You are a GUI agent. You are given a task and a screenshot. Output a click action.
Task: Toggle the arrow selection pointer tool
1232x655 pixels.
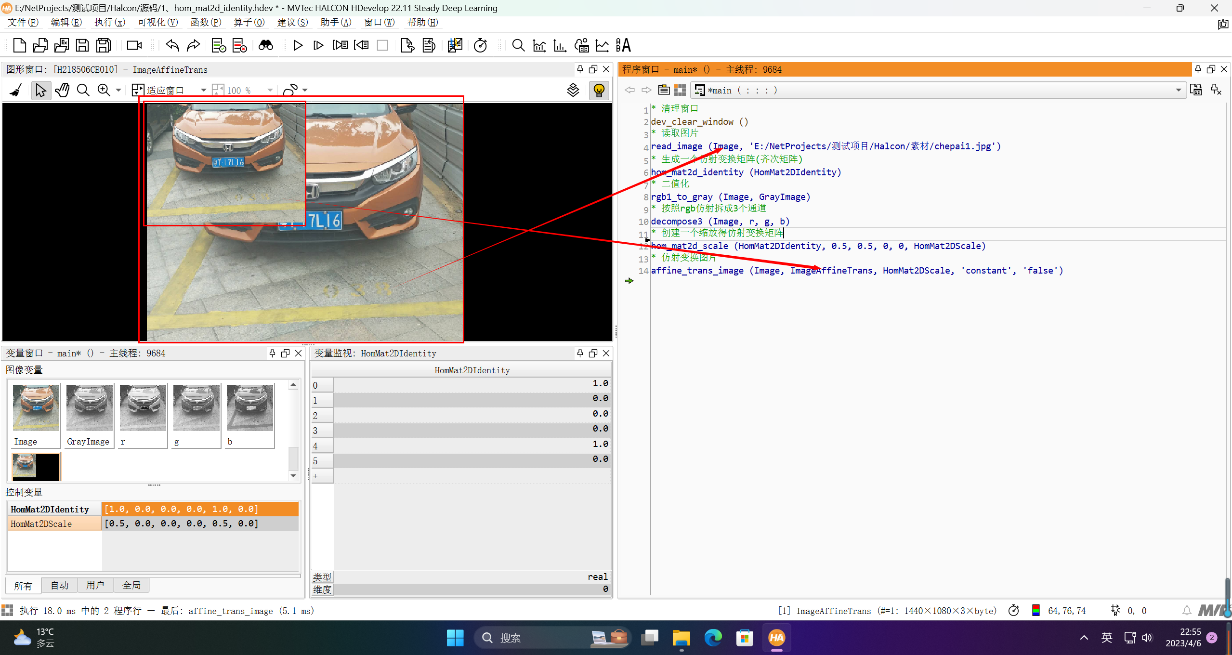[41, 90]
